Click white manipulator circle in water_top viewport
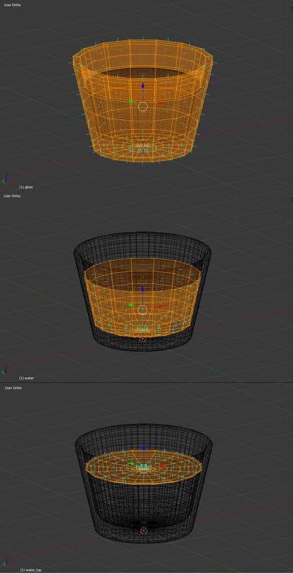Screen dimensions: 293x574 coord(144,467)
